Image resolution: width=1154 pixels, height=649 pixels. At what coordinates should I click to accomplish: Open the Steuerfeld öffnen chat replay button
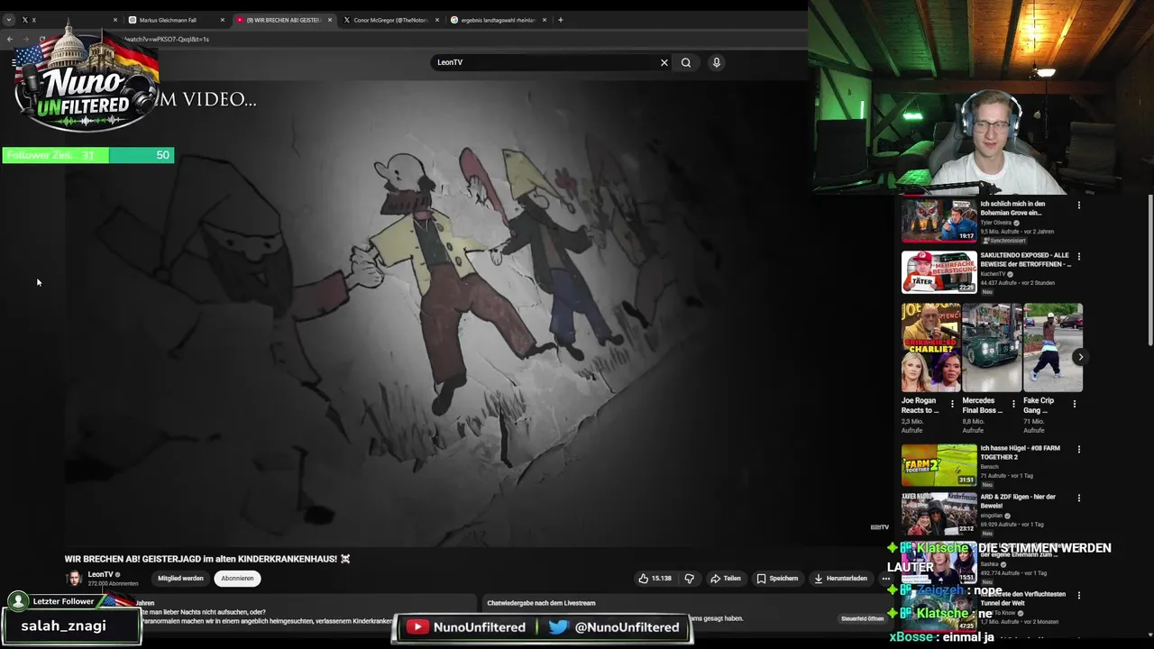pyautogui.click(x=863, y=618)
